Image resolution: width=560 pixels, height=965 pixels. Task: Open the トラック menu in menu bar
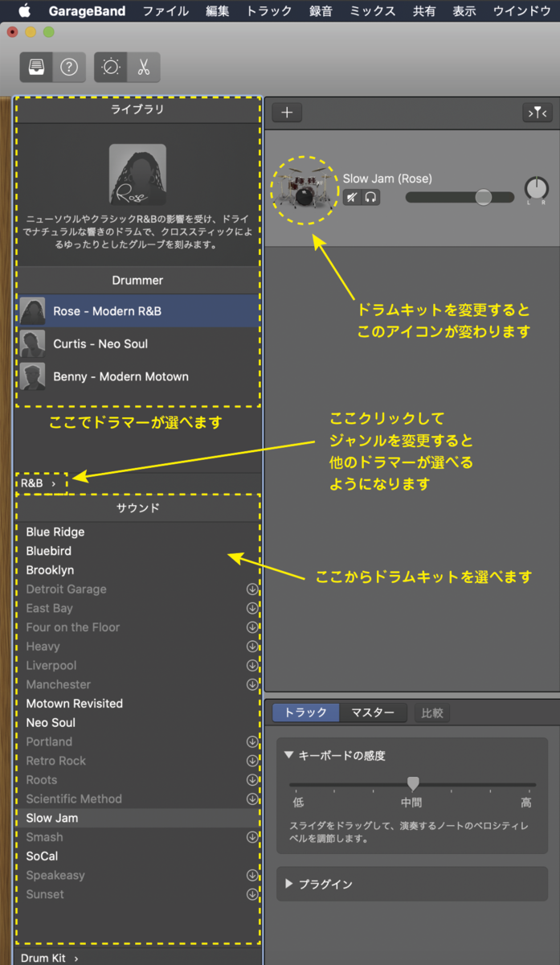coord(269,11)
